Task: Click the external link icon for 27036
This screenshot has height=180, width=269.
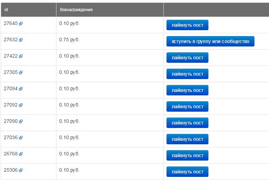Action: coord(21,138)
